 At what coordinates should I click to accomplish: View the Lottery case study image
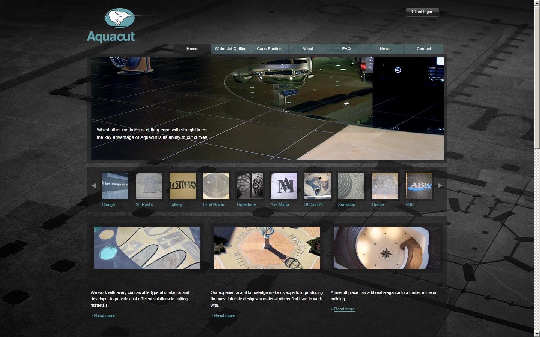[x=182, y=186]
